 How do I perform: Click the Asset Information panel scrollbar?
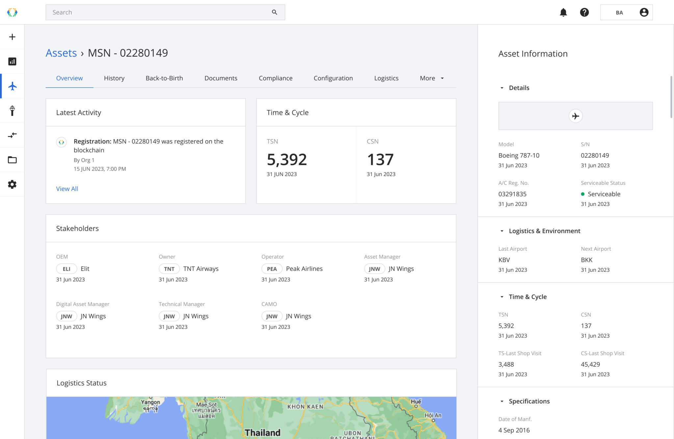click(671, 97)
